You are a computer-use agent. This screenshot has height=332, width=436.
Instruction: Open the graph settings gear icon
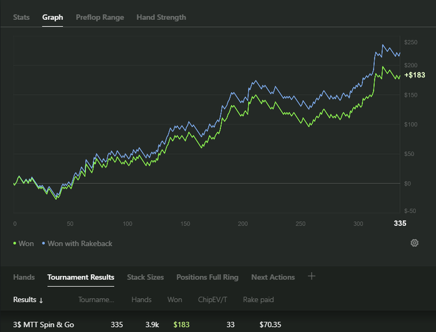(414, 243)
